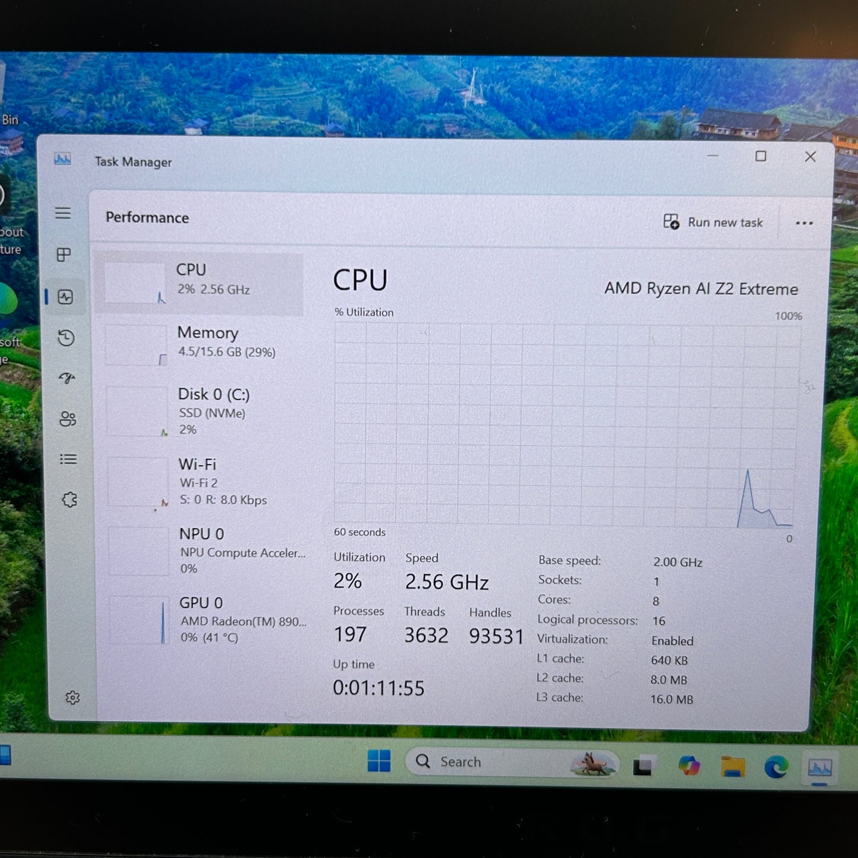Select the Memory performance entry
The height and width of the screenshot is (858, 858).
200,344
